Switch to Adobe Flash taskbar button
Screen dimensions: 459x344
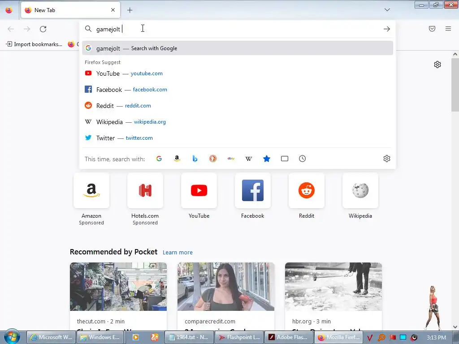click(x=289, y=337)
